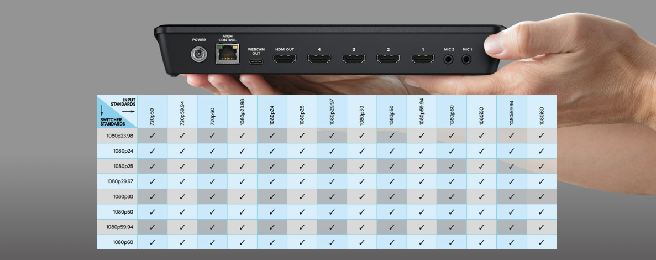Click checkmark for 1080p30 input, 1080p30 row
Screen dimensions: 656x260
tap(362, 196)
